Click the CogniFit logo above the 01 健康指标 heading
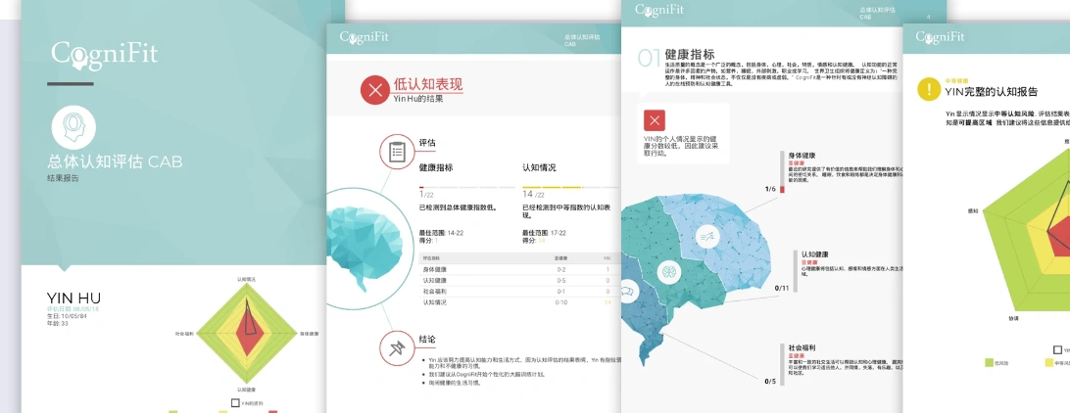 click(x=659, y=10)
